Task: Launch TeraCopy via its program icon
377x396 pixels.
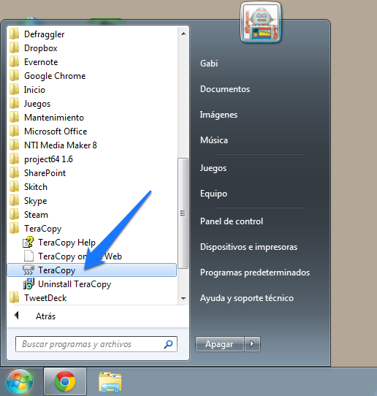Action: pyautogui.click(x=28, y=270)
